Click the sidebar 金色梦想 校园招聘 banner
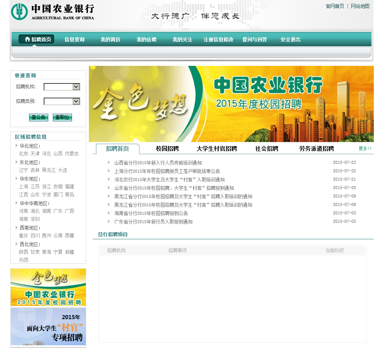Image resolution: width=383 pixels, height=348 pixels. (48, 288)
